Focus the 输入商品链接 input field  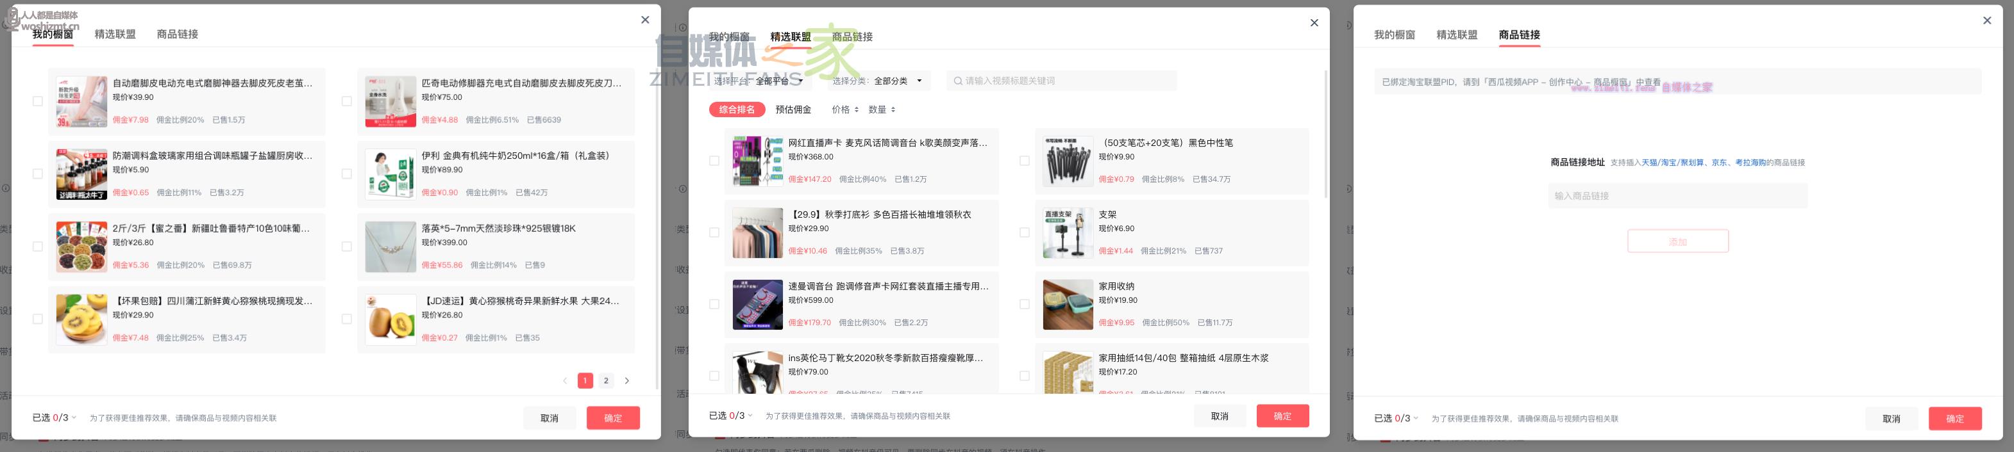tap(1677, 196)
